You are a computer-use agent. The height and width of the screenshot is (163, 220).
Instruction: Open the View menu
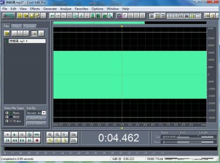23,9
